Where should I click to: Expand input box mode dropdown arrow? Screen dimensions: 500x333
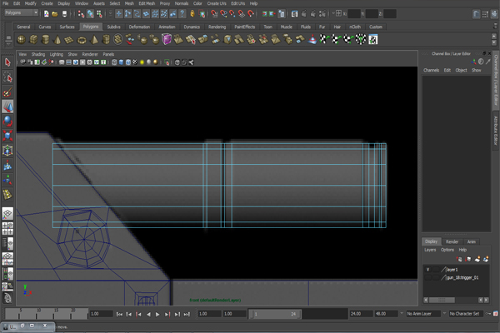(333, 13)
